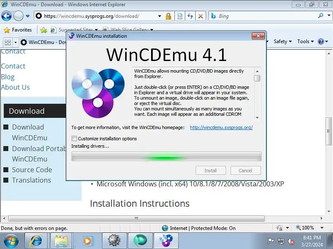Click the WinCDEmu installer taskbar icon
This screenshot has width=333, height=249.
[x=166, y=241]
